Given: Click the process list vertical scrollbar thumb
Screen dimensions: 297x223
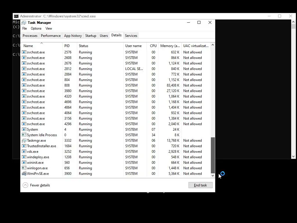Looking at the screenshot, I should pyautogui.click(x=213, y=155).
